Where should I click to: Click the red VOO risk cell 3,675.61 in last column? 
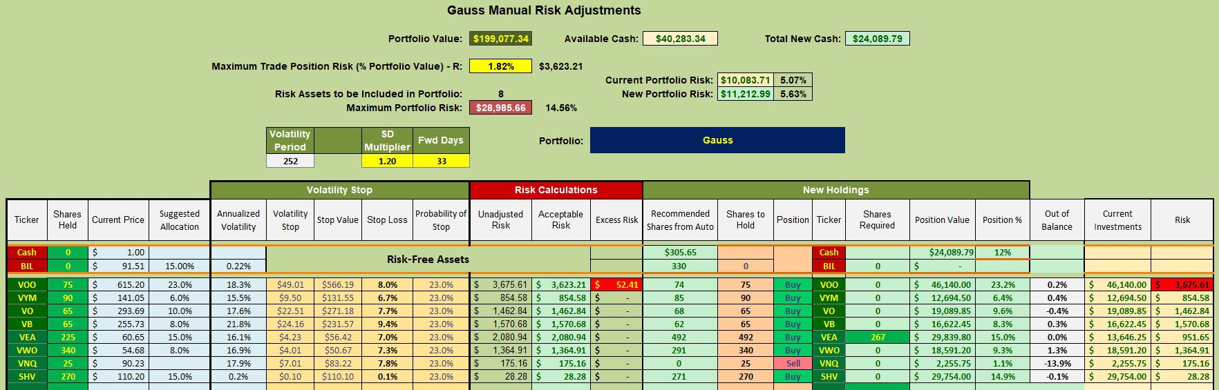click(x=1182, y=284)
